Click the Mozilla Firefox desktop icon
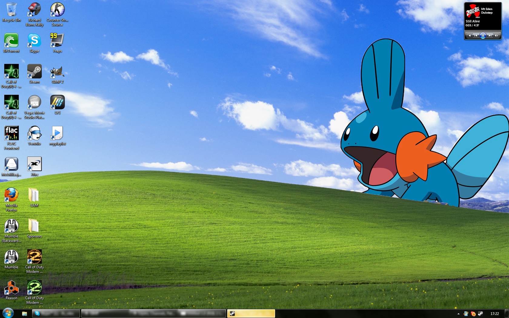509x318 pixels. (12, 200)
